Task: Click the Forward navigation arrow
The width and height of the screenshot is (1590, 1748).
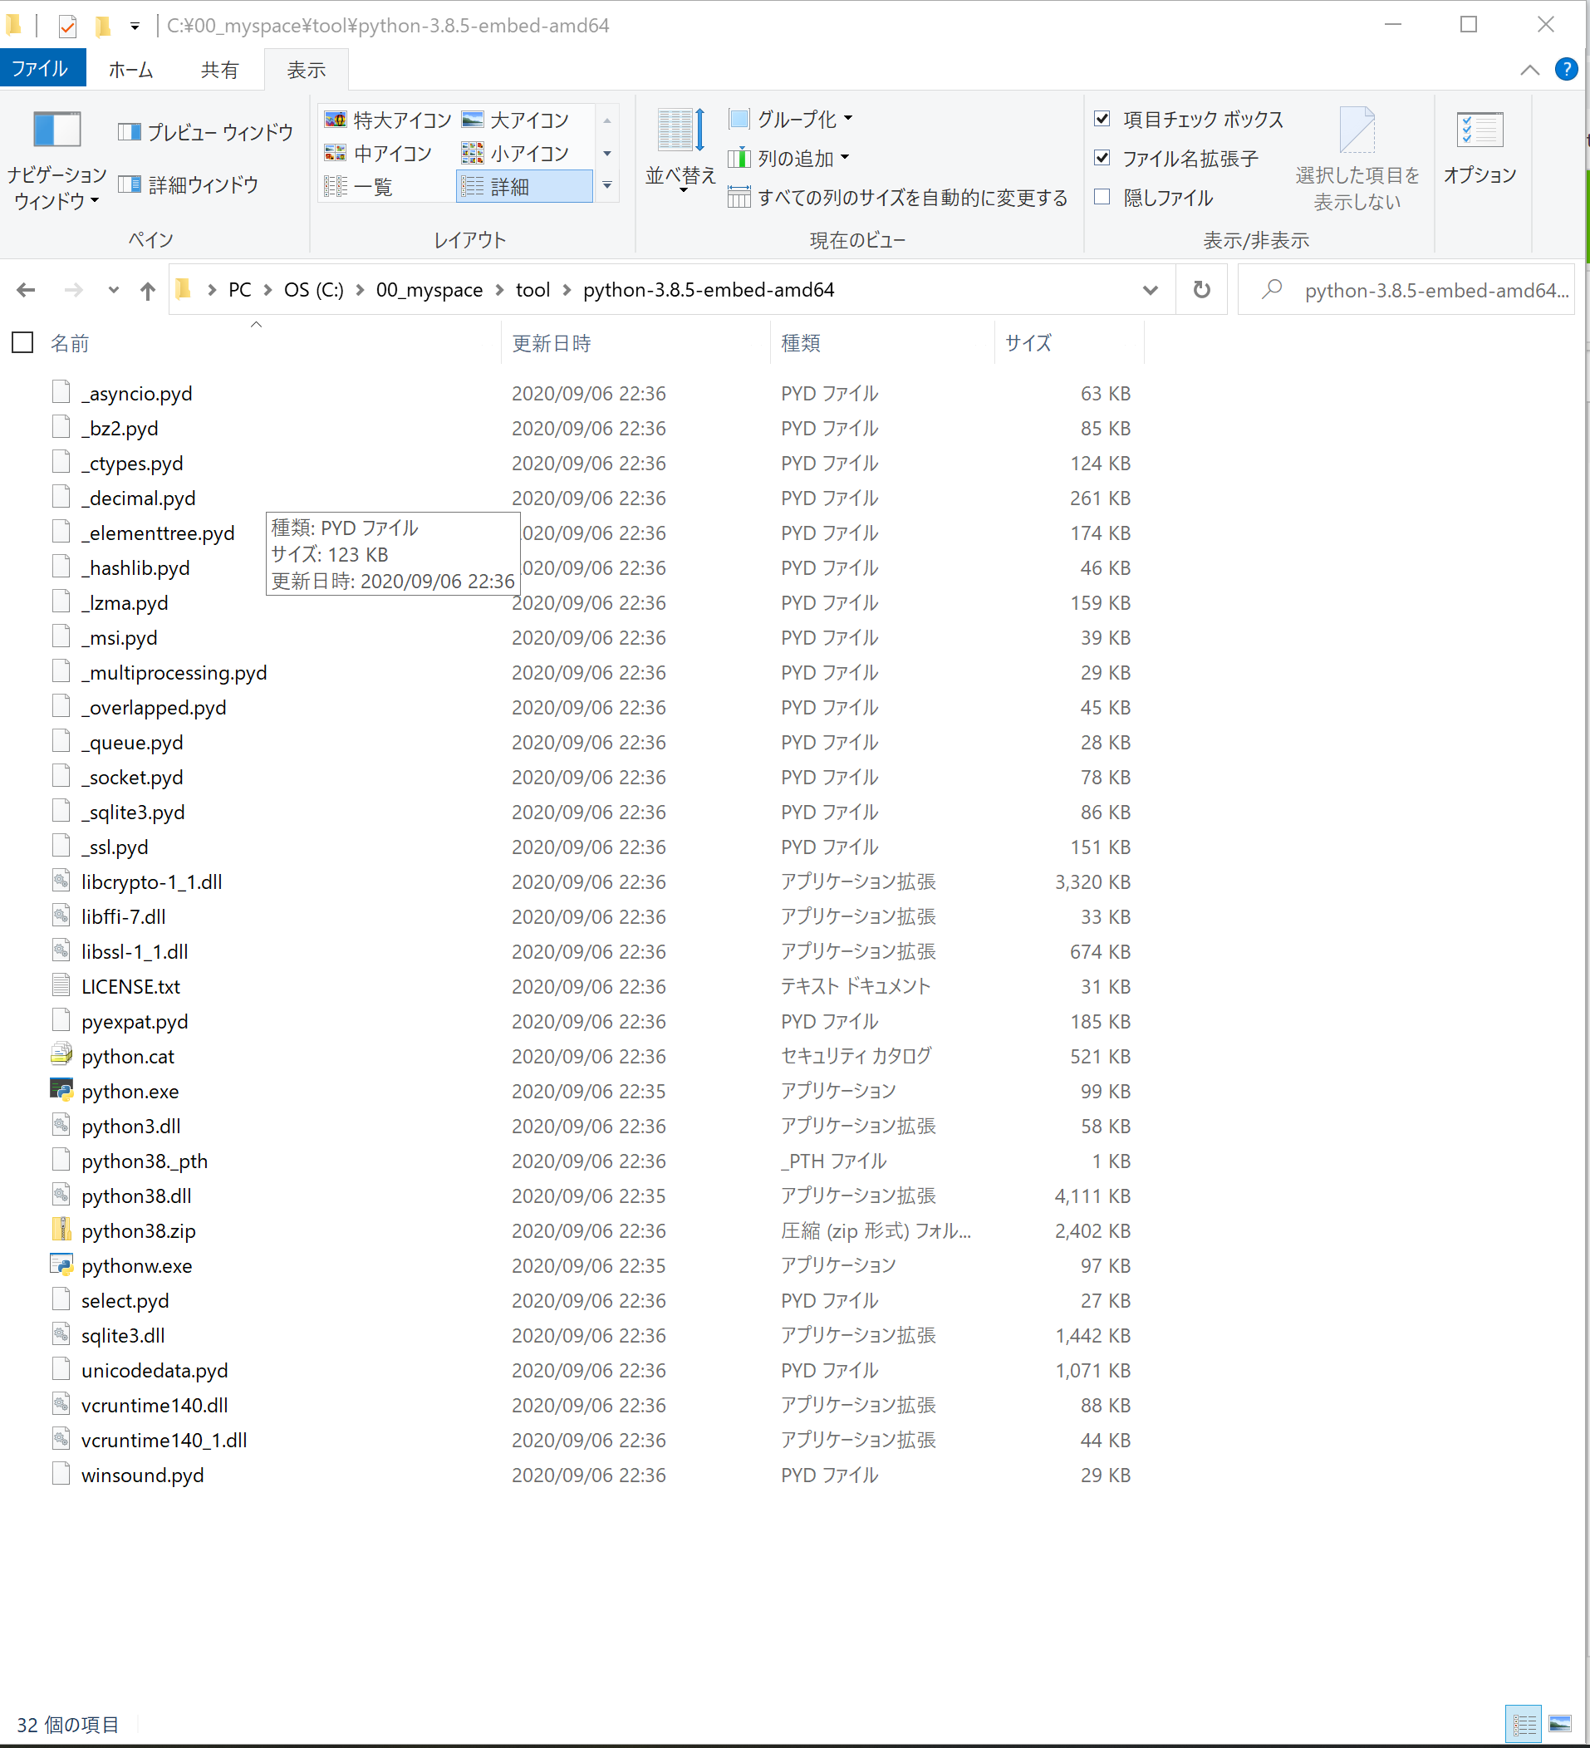Action: (74, 290)
